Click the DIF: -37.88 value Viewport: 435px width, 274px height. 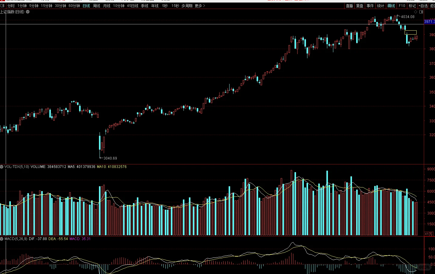pos(38,239)
